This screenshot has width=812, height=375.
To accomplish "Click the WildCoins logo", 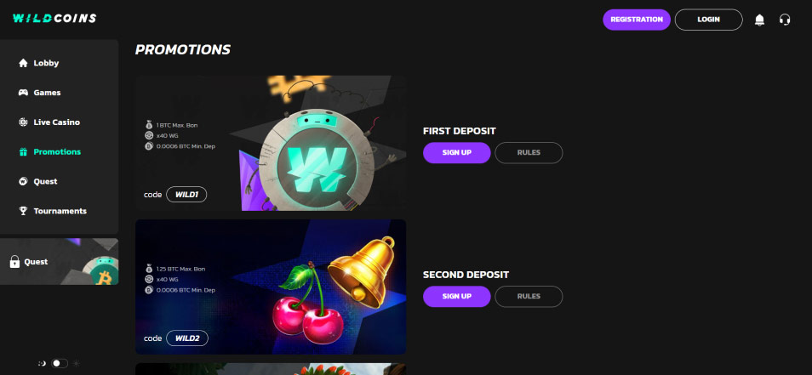I will pos(54,18).
